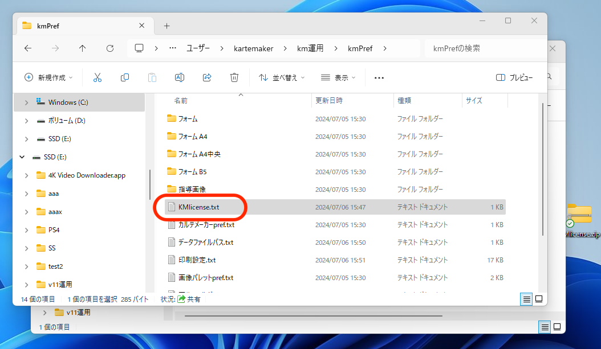The width and height of the screenshot is (601, 349).
Task: Click the Rename icon in toolbar
Action: point(179,77)
